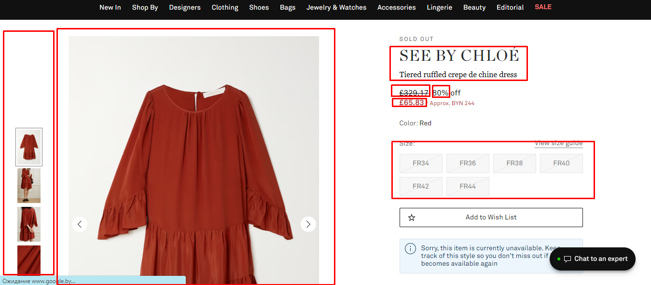Image resolution: width=651 pixels, height=285 pixels.
Task: Open the Editorial menu
Action: click(510, 7)
